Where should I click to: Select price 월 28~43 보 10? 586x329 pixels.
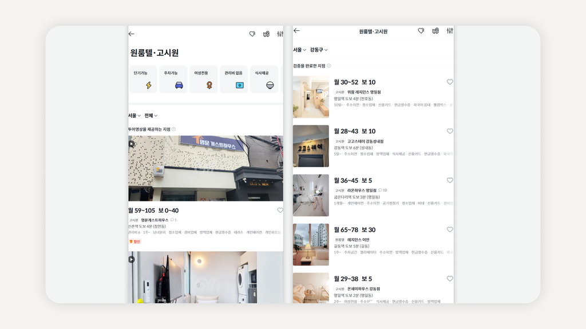point(355,131)
